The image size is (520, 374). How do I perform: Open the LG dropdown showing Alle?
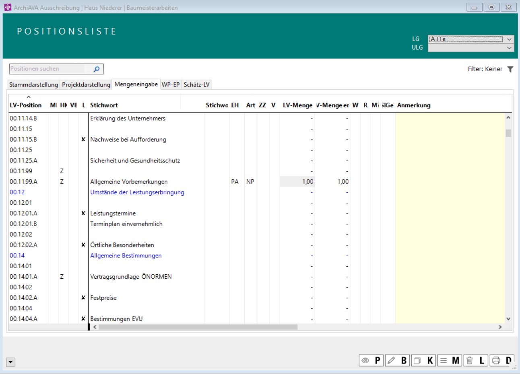click(x=471, y=39)
